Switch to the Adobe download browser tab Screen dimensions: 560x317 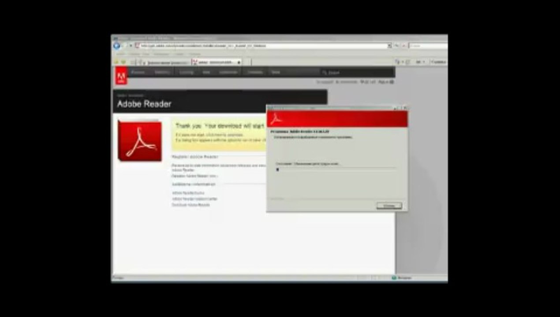(x=217, y=62)
